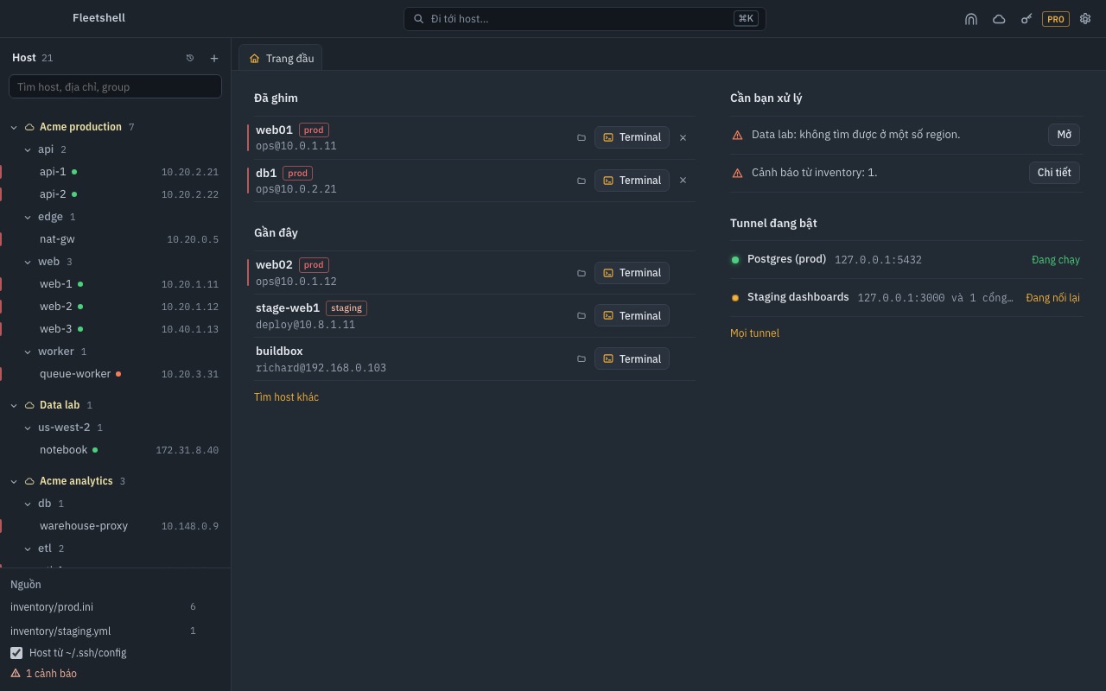Open Terminal for web01
The width and height of the screenshot is (1106, 691).
tap(632, 137)
